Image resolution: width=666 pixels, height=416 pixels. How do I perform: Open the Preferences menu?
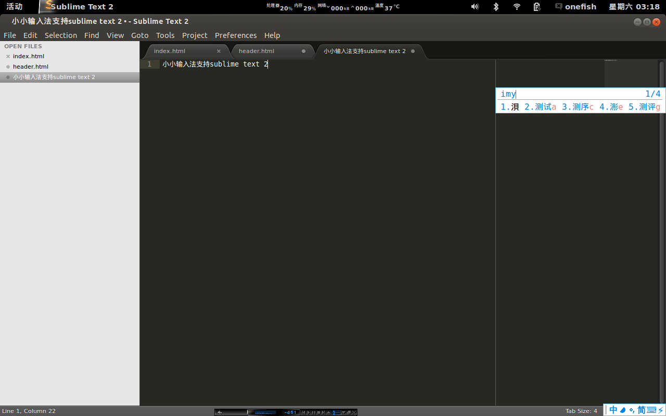(236, 35)
